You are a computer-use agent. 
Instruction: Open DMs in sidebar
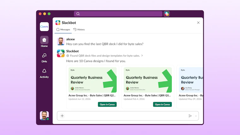(44, 58)
